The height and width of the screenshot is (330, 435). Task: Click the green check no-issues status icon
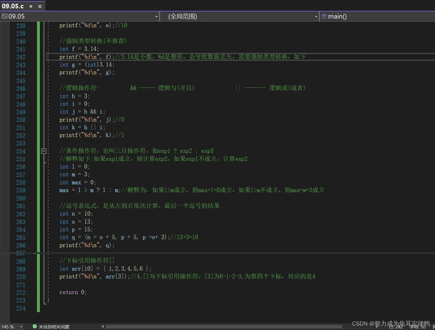click(x=35, y=327)
